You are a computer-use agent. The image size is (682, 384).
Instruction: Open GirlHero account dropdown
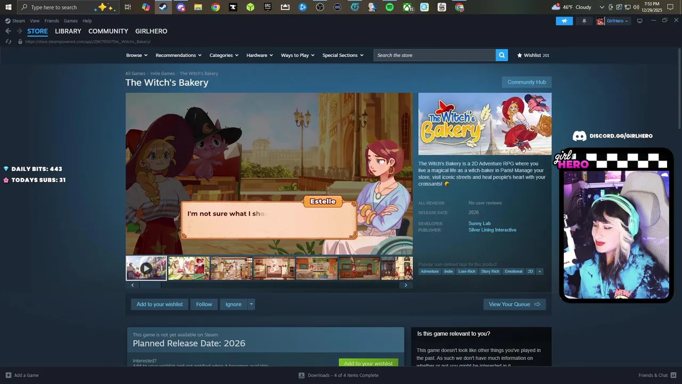click(x=613, y=21)
